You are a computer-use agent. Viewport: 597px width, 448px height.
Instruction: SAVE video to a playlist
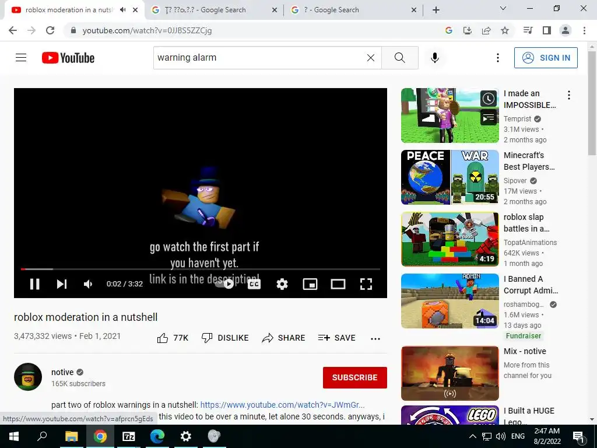pyautogui.click(x=337, y=338)
